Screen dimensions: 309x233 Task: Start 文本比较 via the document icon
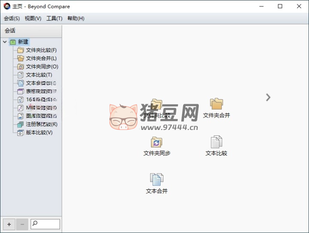(216, 142)
